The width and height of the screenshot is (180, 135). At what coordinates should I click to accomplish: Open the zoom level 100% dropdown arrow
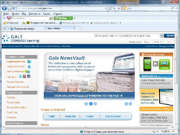[173, 131]
